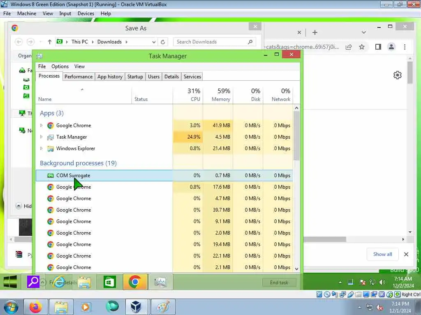Open VirtualBox Machine menu

(27, 14)
